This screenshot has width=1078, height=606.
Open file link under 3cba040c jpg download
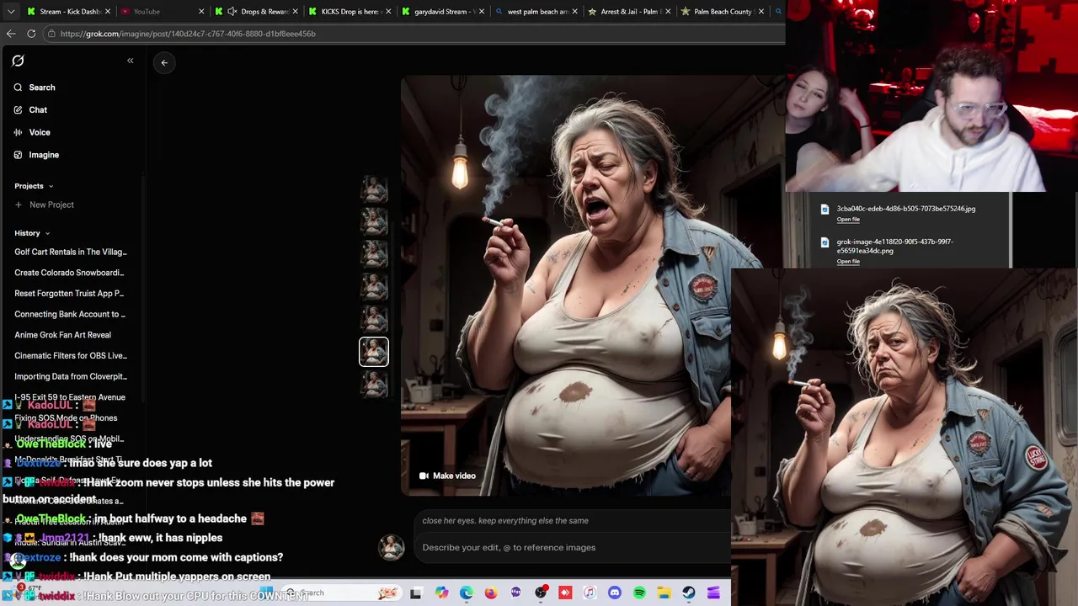(x=848, y=220)
